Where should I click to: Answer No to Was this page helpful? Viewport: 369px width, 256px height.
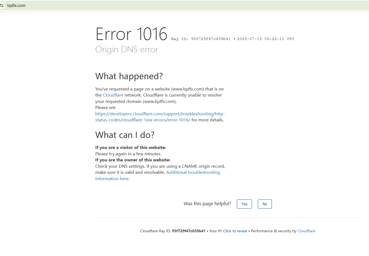tap(265, 204)
